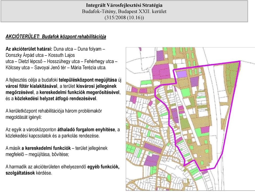Image resolution: width=255 pixels, height=192 pixels.
Task: Click bold phrase 'településközpont megújítása'
Action: click(88, 80)
